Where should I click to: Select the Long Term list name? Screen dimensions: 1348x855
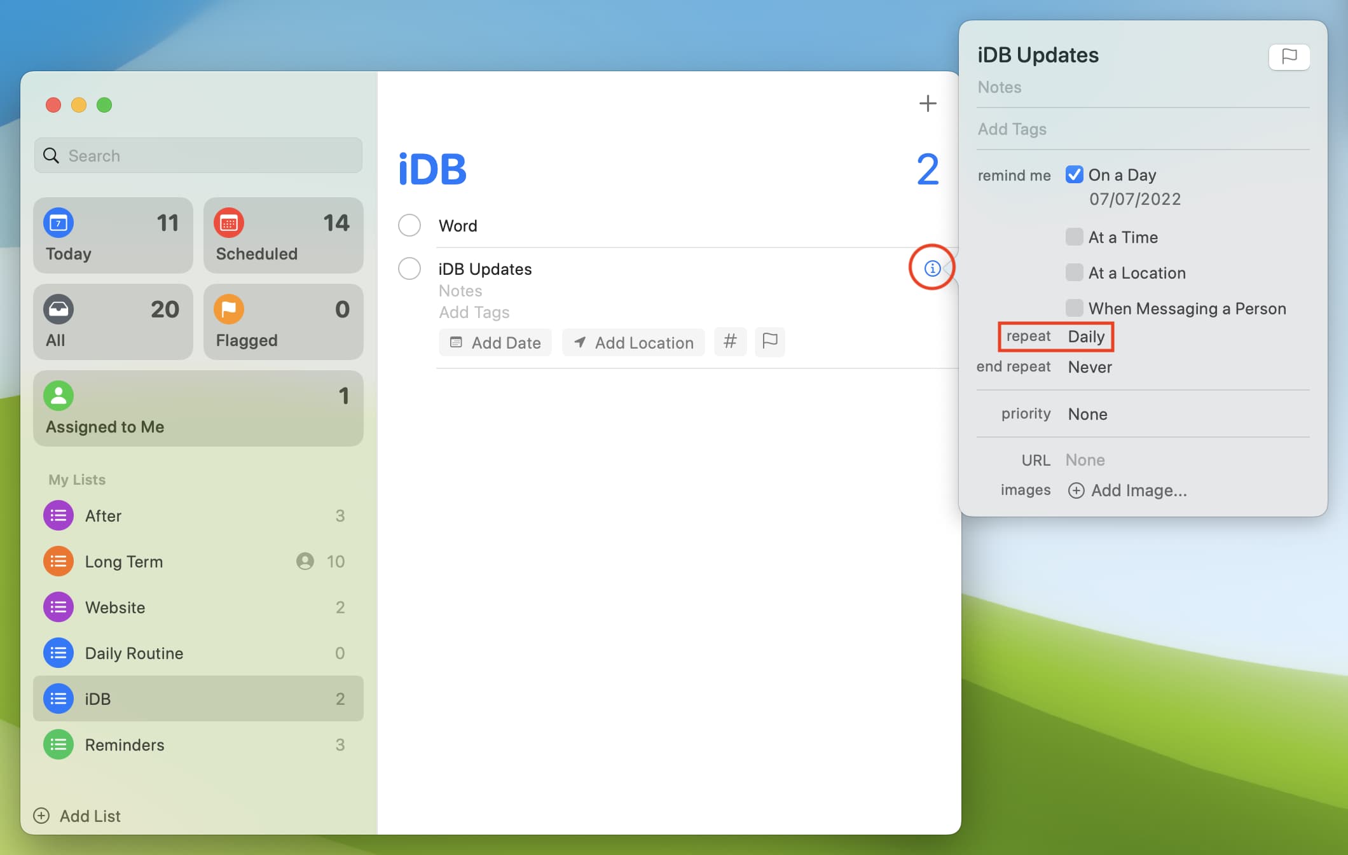(124, 562)
